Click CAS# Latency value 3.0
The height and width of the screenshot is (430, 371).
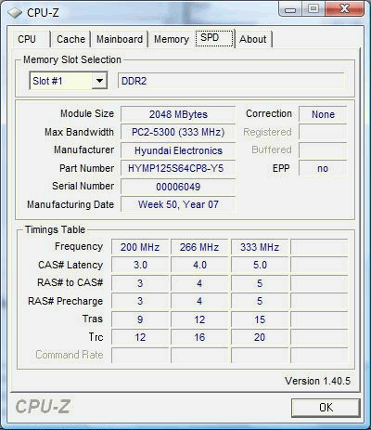point(140,265)
